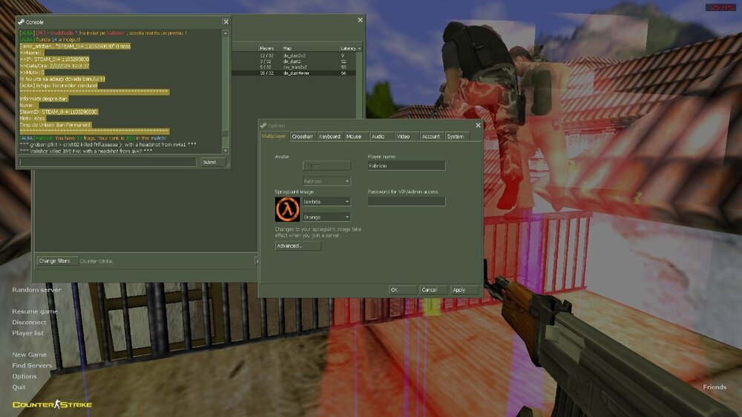Switch to the Crosshair tab
The image size is (742, 417).
[302, 137]
